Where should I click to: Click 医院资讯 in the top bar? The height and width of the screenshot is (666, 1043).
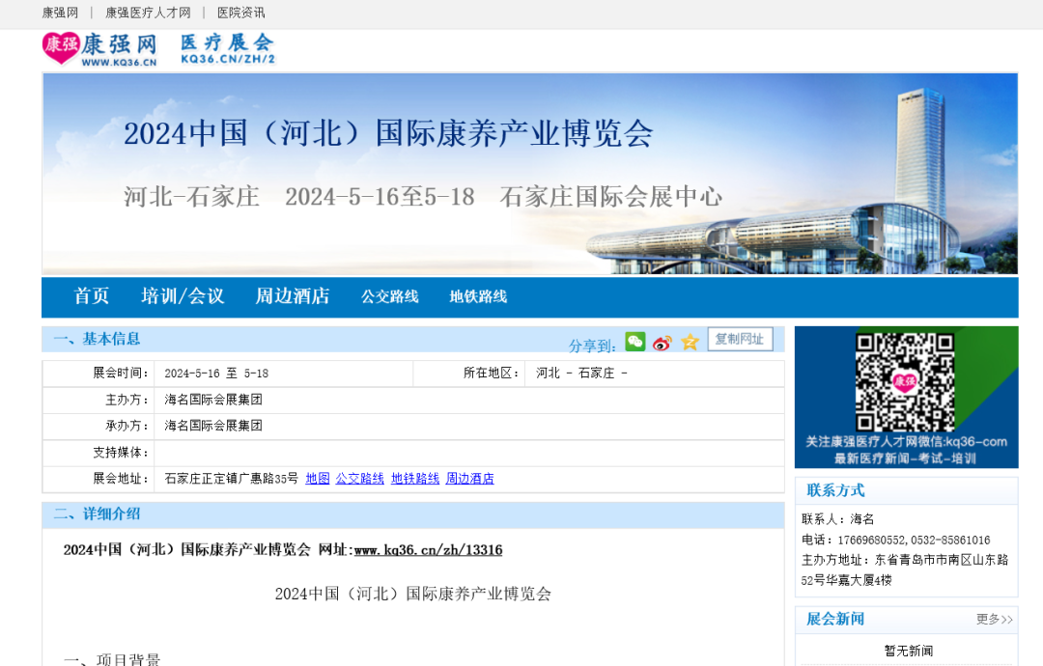pyautogui.click(x=240, y=13)
